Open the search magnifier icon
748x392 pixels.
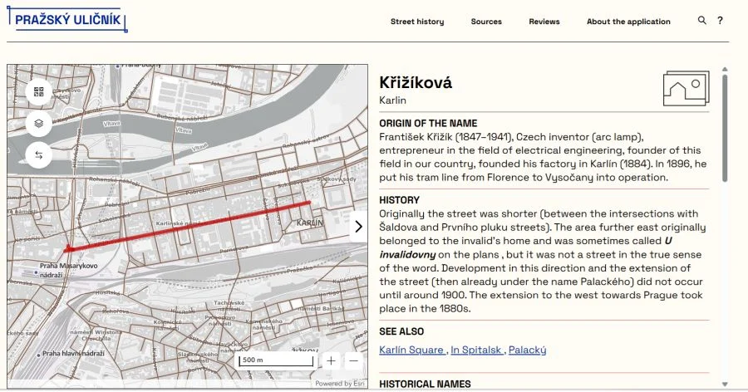point(702,21)
